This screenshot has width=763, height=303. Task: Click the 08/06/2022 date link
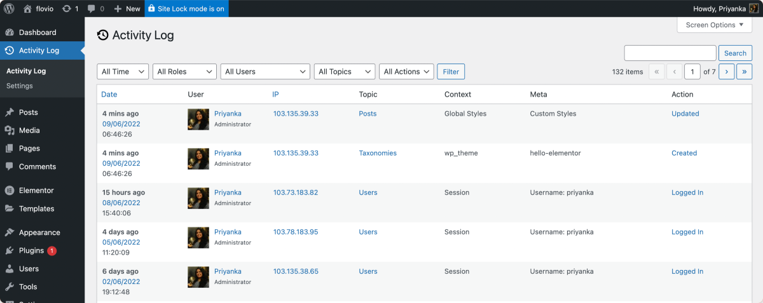point(121,203)
